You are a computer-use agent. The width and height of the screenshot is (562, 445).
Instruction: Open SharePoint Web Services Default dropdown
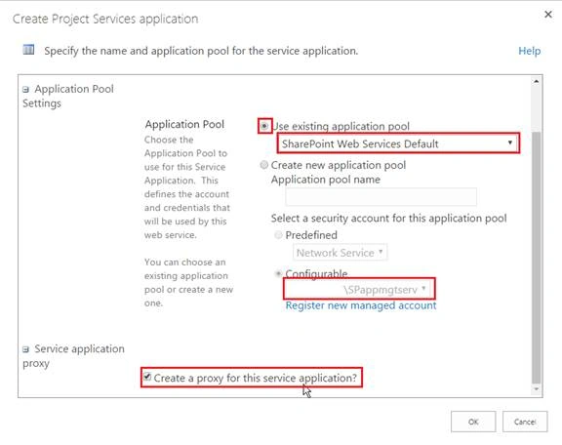tap(398, 143)
